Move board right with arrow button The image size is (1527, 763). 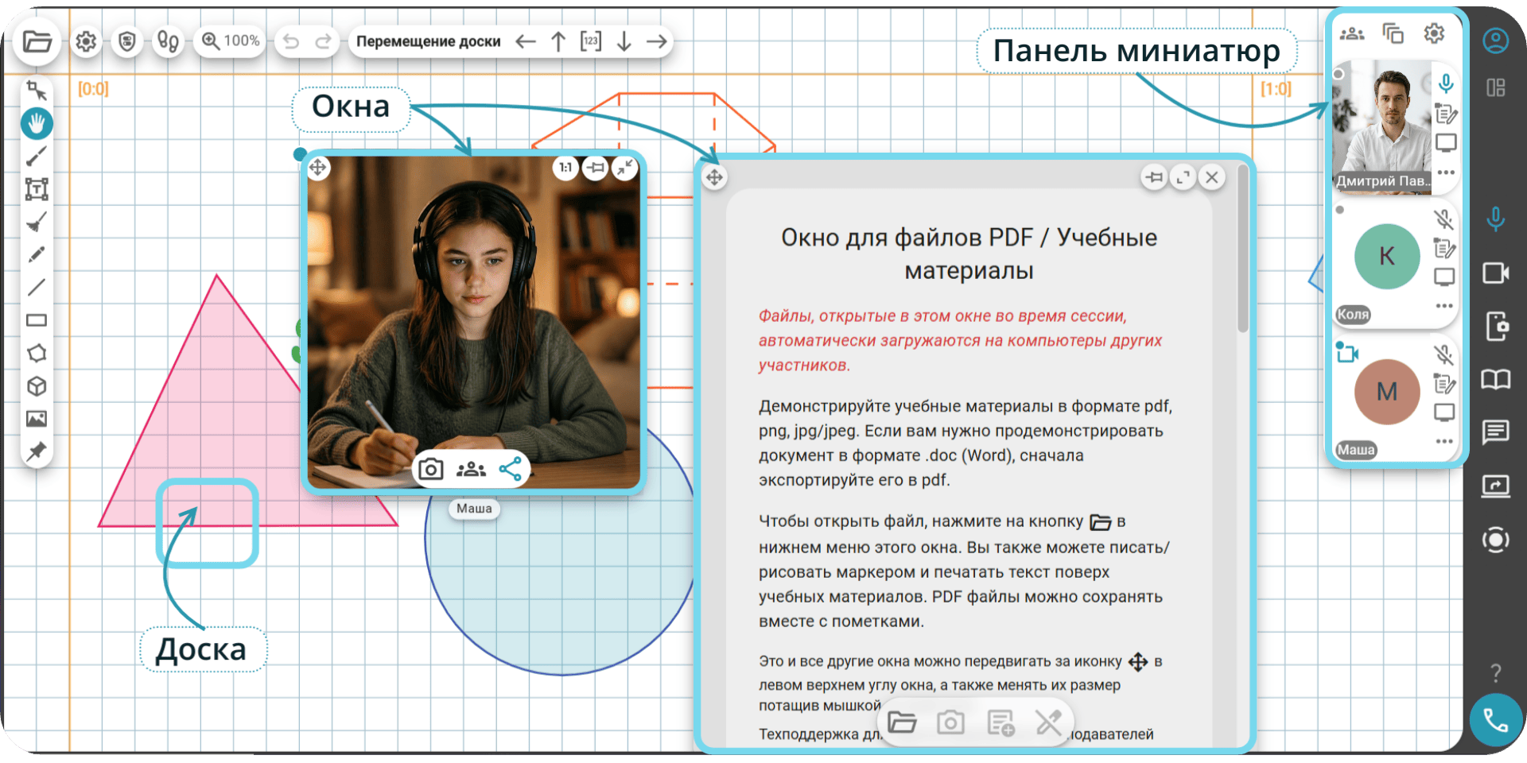pyautogui.click(x=657, y=41)
